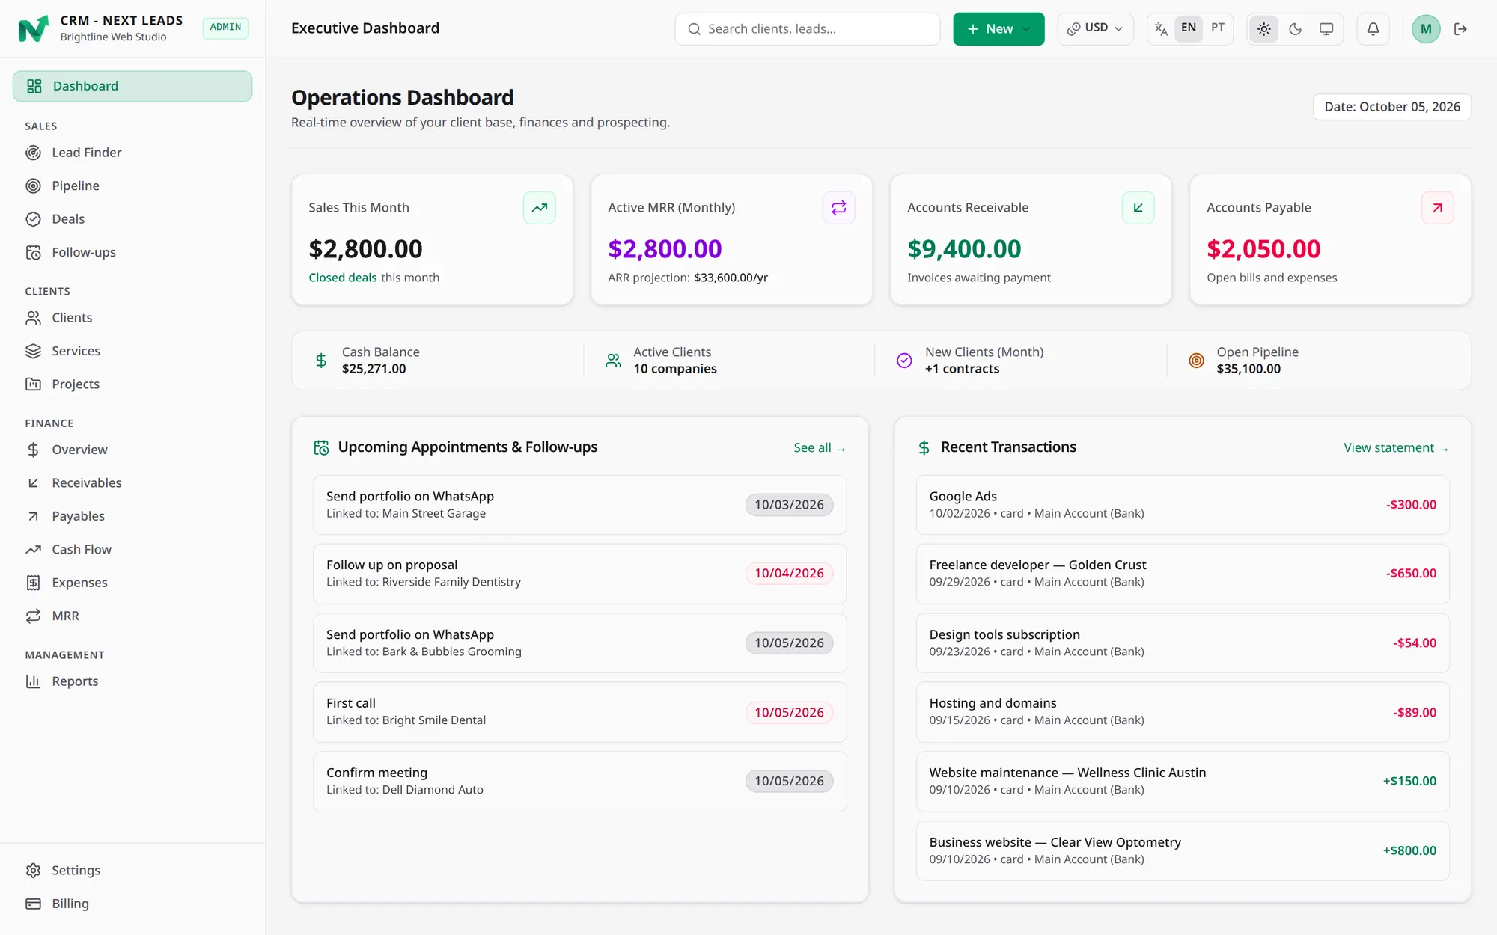
Task: Open the New button dropdown
Action: click(998, 29)
